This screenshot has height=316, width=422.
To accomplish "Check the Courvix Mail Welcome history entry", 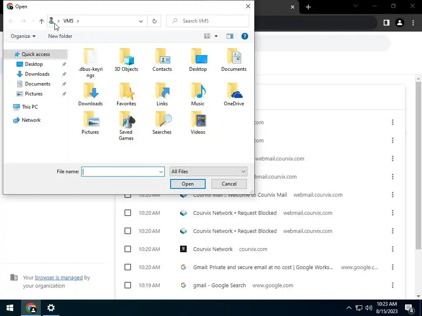I will (128, 195).
